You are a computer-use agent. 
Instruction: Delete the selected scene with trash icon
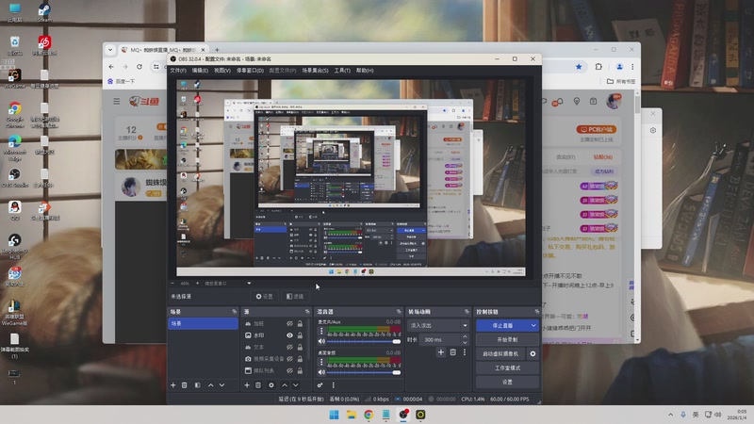coord(184,385)
